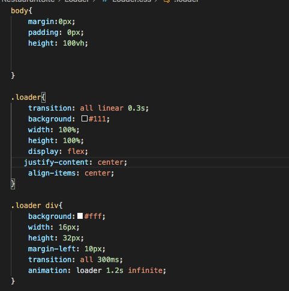Click the highlighted closing brace of .loader
This screenshot has height=291, width=289.
[x=13, y=184]
